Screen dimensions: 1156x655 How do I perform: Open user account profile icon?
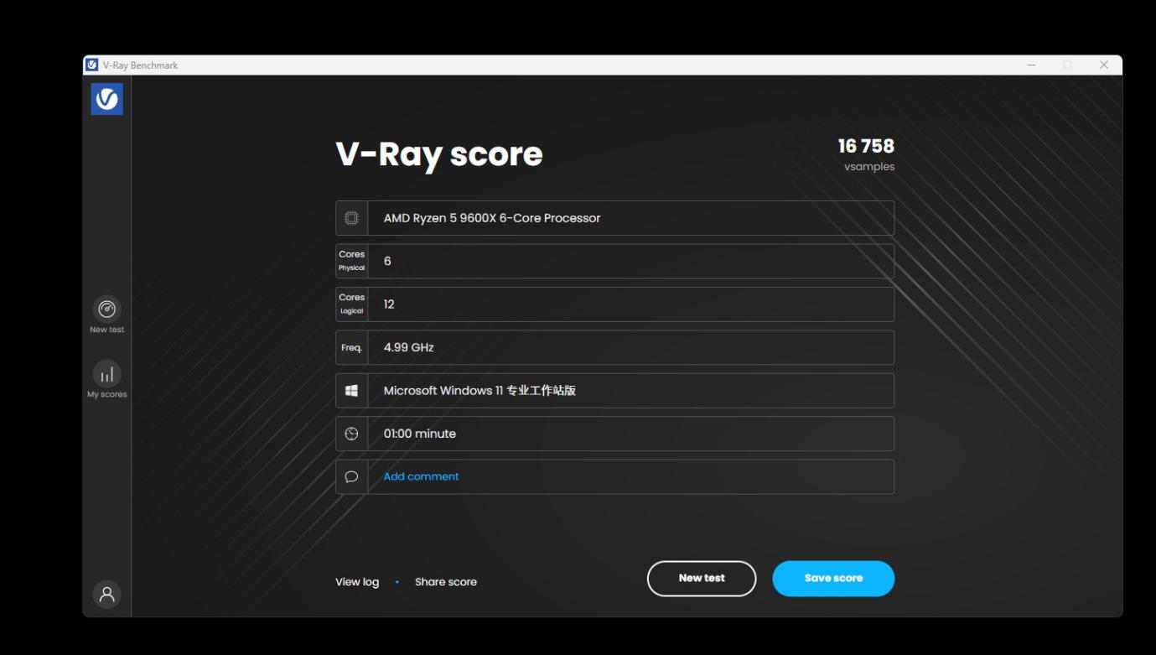[107, 594]
